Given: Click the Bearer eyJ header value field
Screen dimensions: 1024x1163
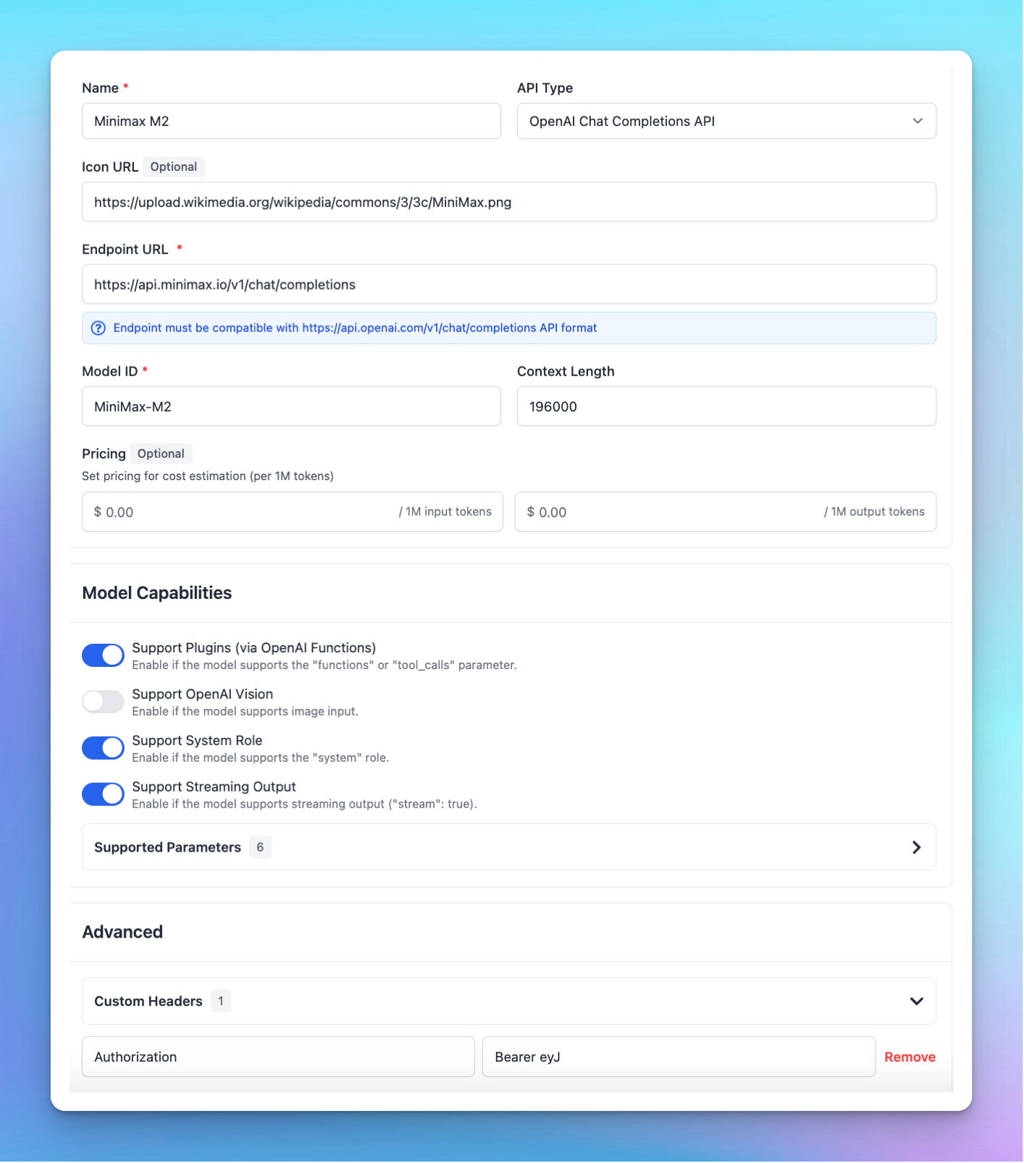Looking at the screenshot, I should click(679, 1057).
